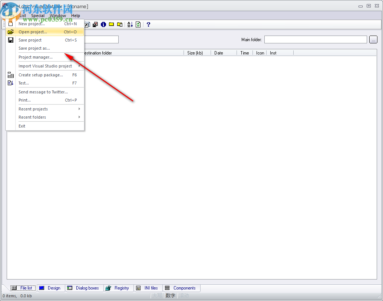The image size is (383, 301).
Task: Select the Create setup package sidebar icon
Action: pos(10,75)
